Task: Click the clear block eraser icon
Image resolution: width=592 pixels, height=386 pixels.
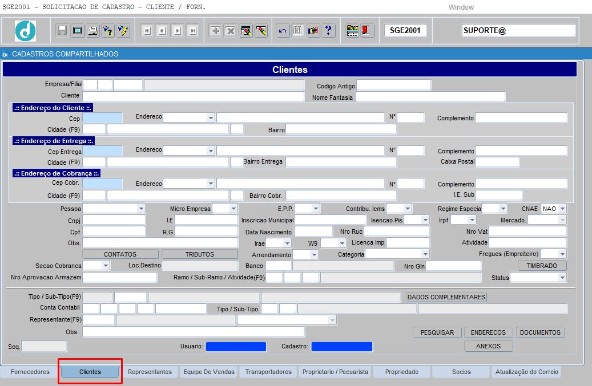Action: 246,31
